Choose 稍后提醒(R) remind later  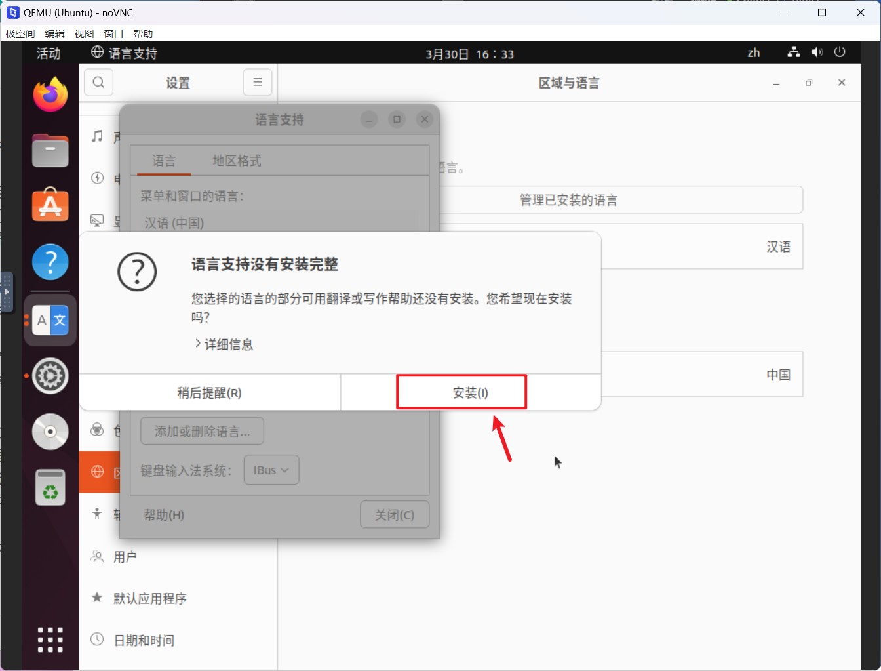tap(210, 393)
